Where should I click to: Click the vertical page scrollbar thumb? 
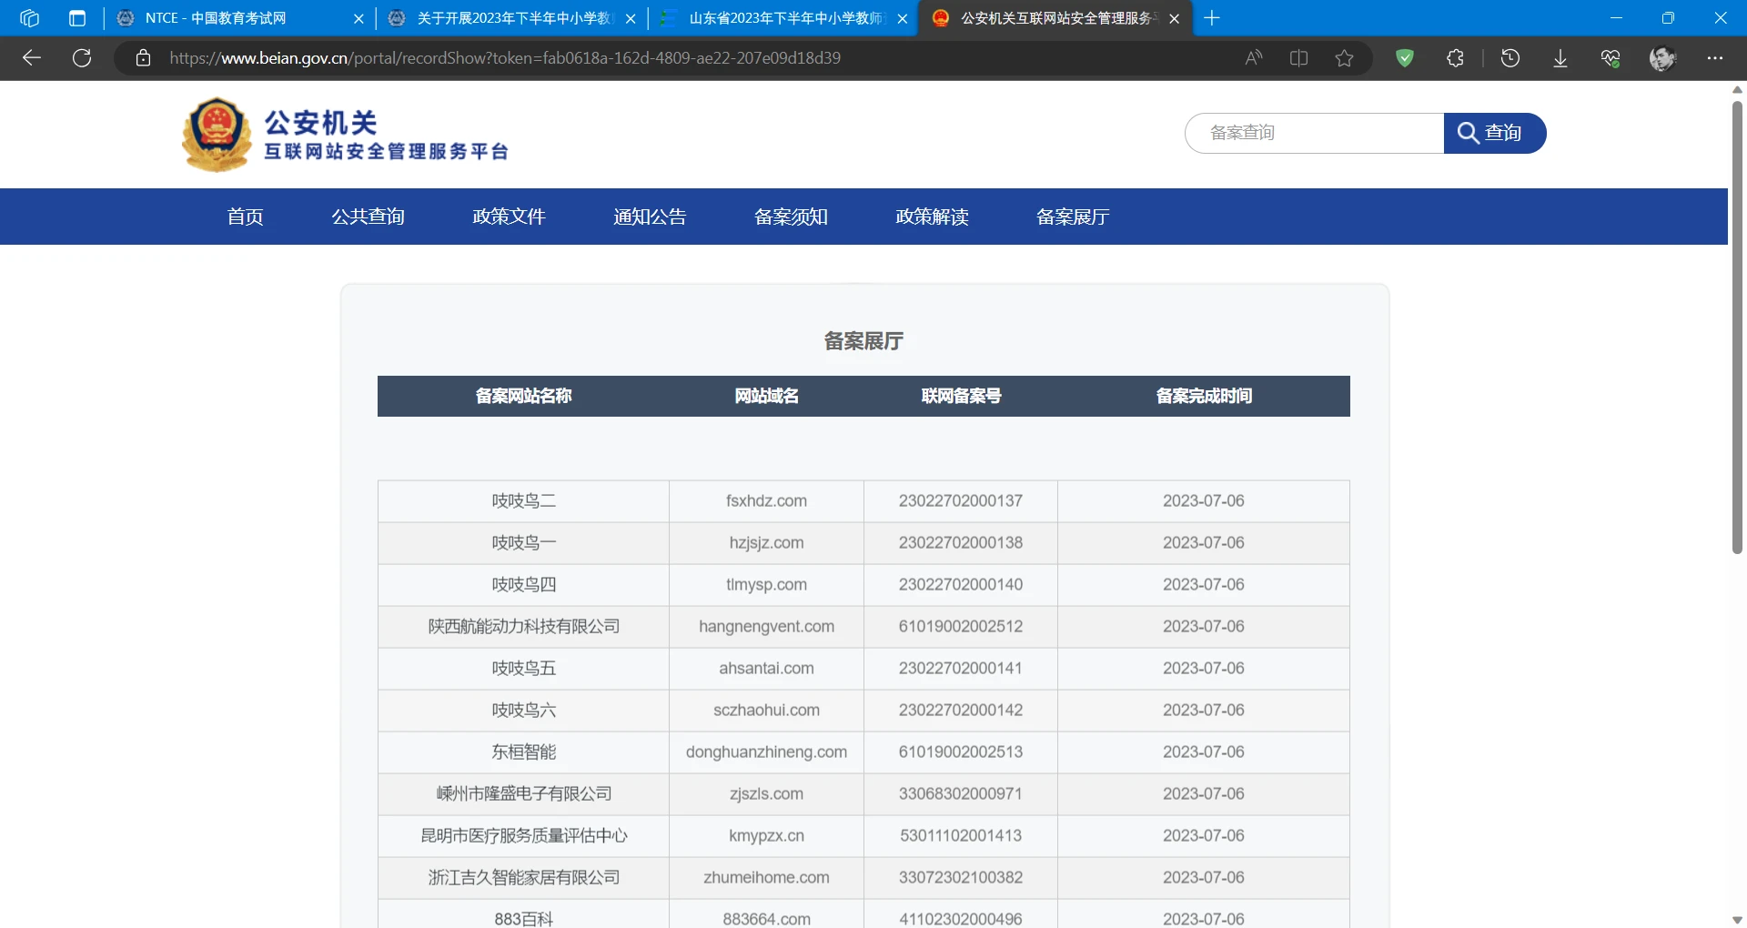tap(1737, 328)
